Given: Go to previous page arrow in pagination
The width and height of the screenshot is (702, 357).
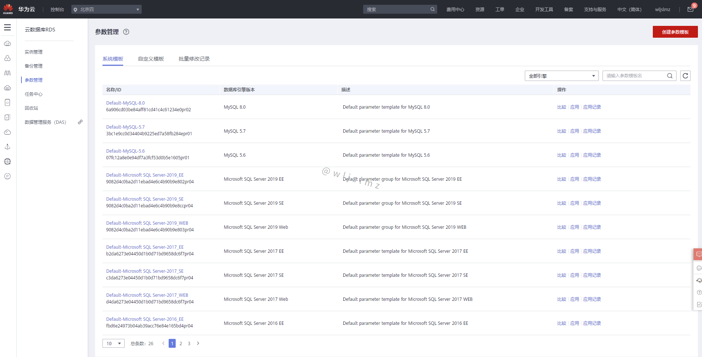Looking at the screenshot, I should point(163,343).
